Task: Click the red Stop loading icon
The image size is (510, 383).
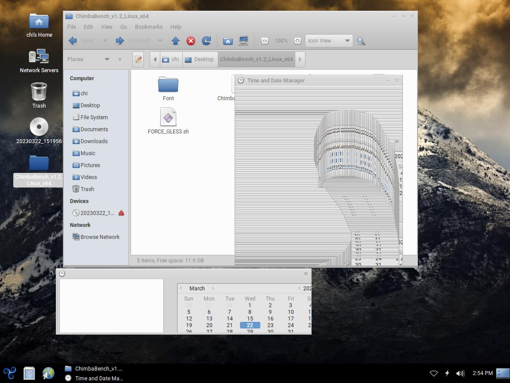Action: (x=191, y=41)
